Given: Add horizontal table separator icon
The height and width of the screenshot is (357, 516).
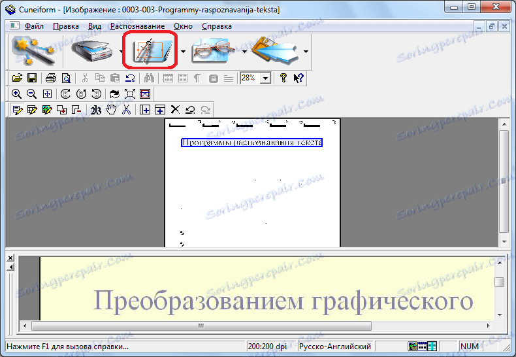Looking at the screenshot, I should (160, 110).
